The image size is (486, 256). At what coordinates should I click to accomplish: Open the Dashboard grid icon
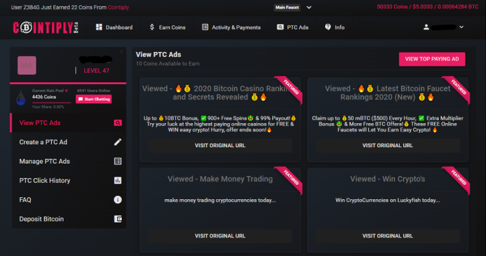[x=99, y=27]
